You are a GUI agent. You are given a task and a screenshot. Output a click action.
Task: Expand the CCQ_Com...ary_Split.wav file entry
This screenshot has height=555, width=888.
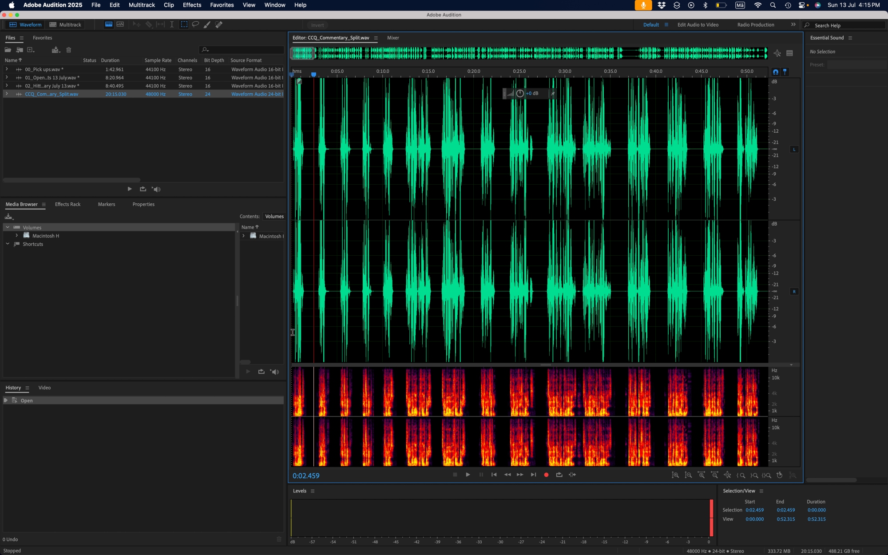click(7, 94)
